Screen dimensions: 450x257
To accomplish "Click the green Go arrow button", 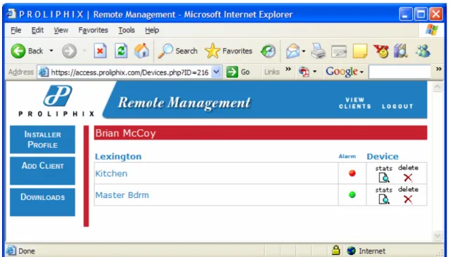I will coord(232,72).
